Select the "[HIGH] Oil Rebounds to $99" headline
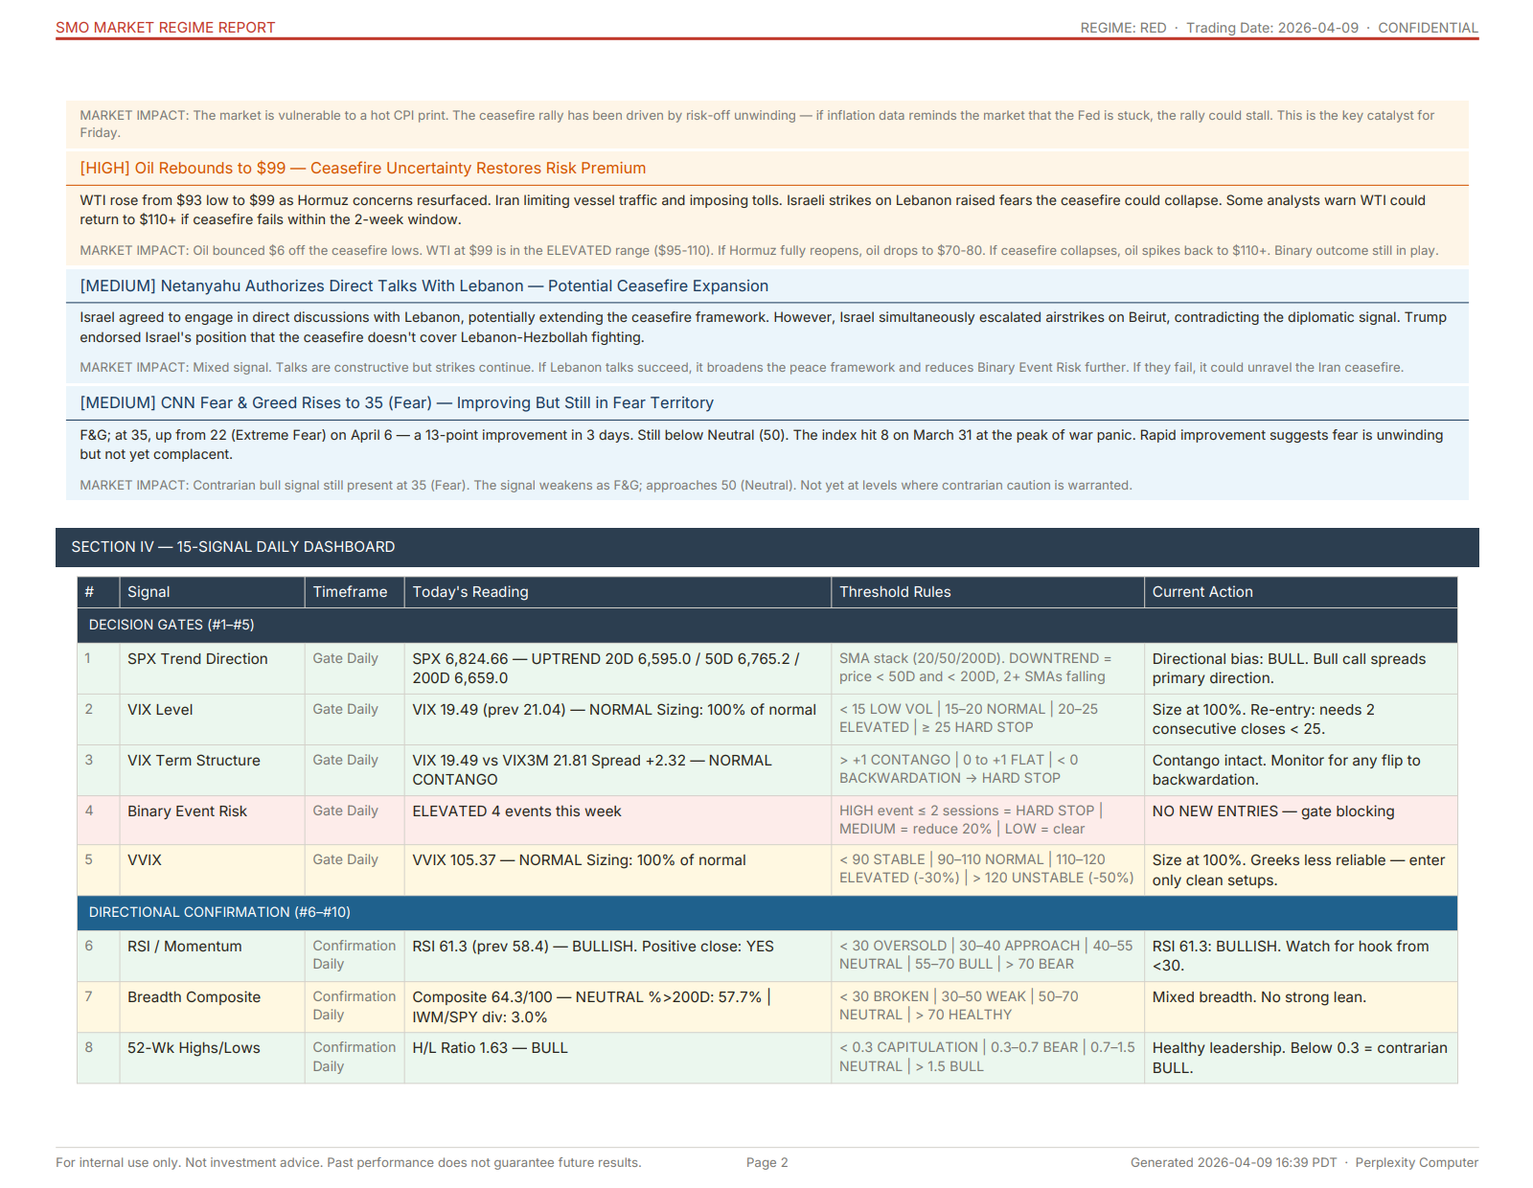This screenshot has height=1188, width=1533. 363,169
